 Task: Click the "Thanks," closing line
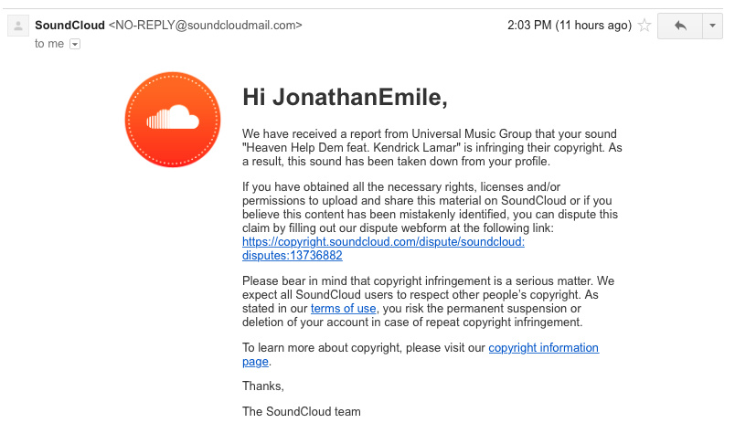(263, 386)
